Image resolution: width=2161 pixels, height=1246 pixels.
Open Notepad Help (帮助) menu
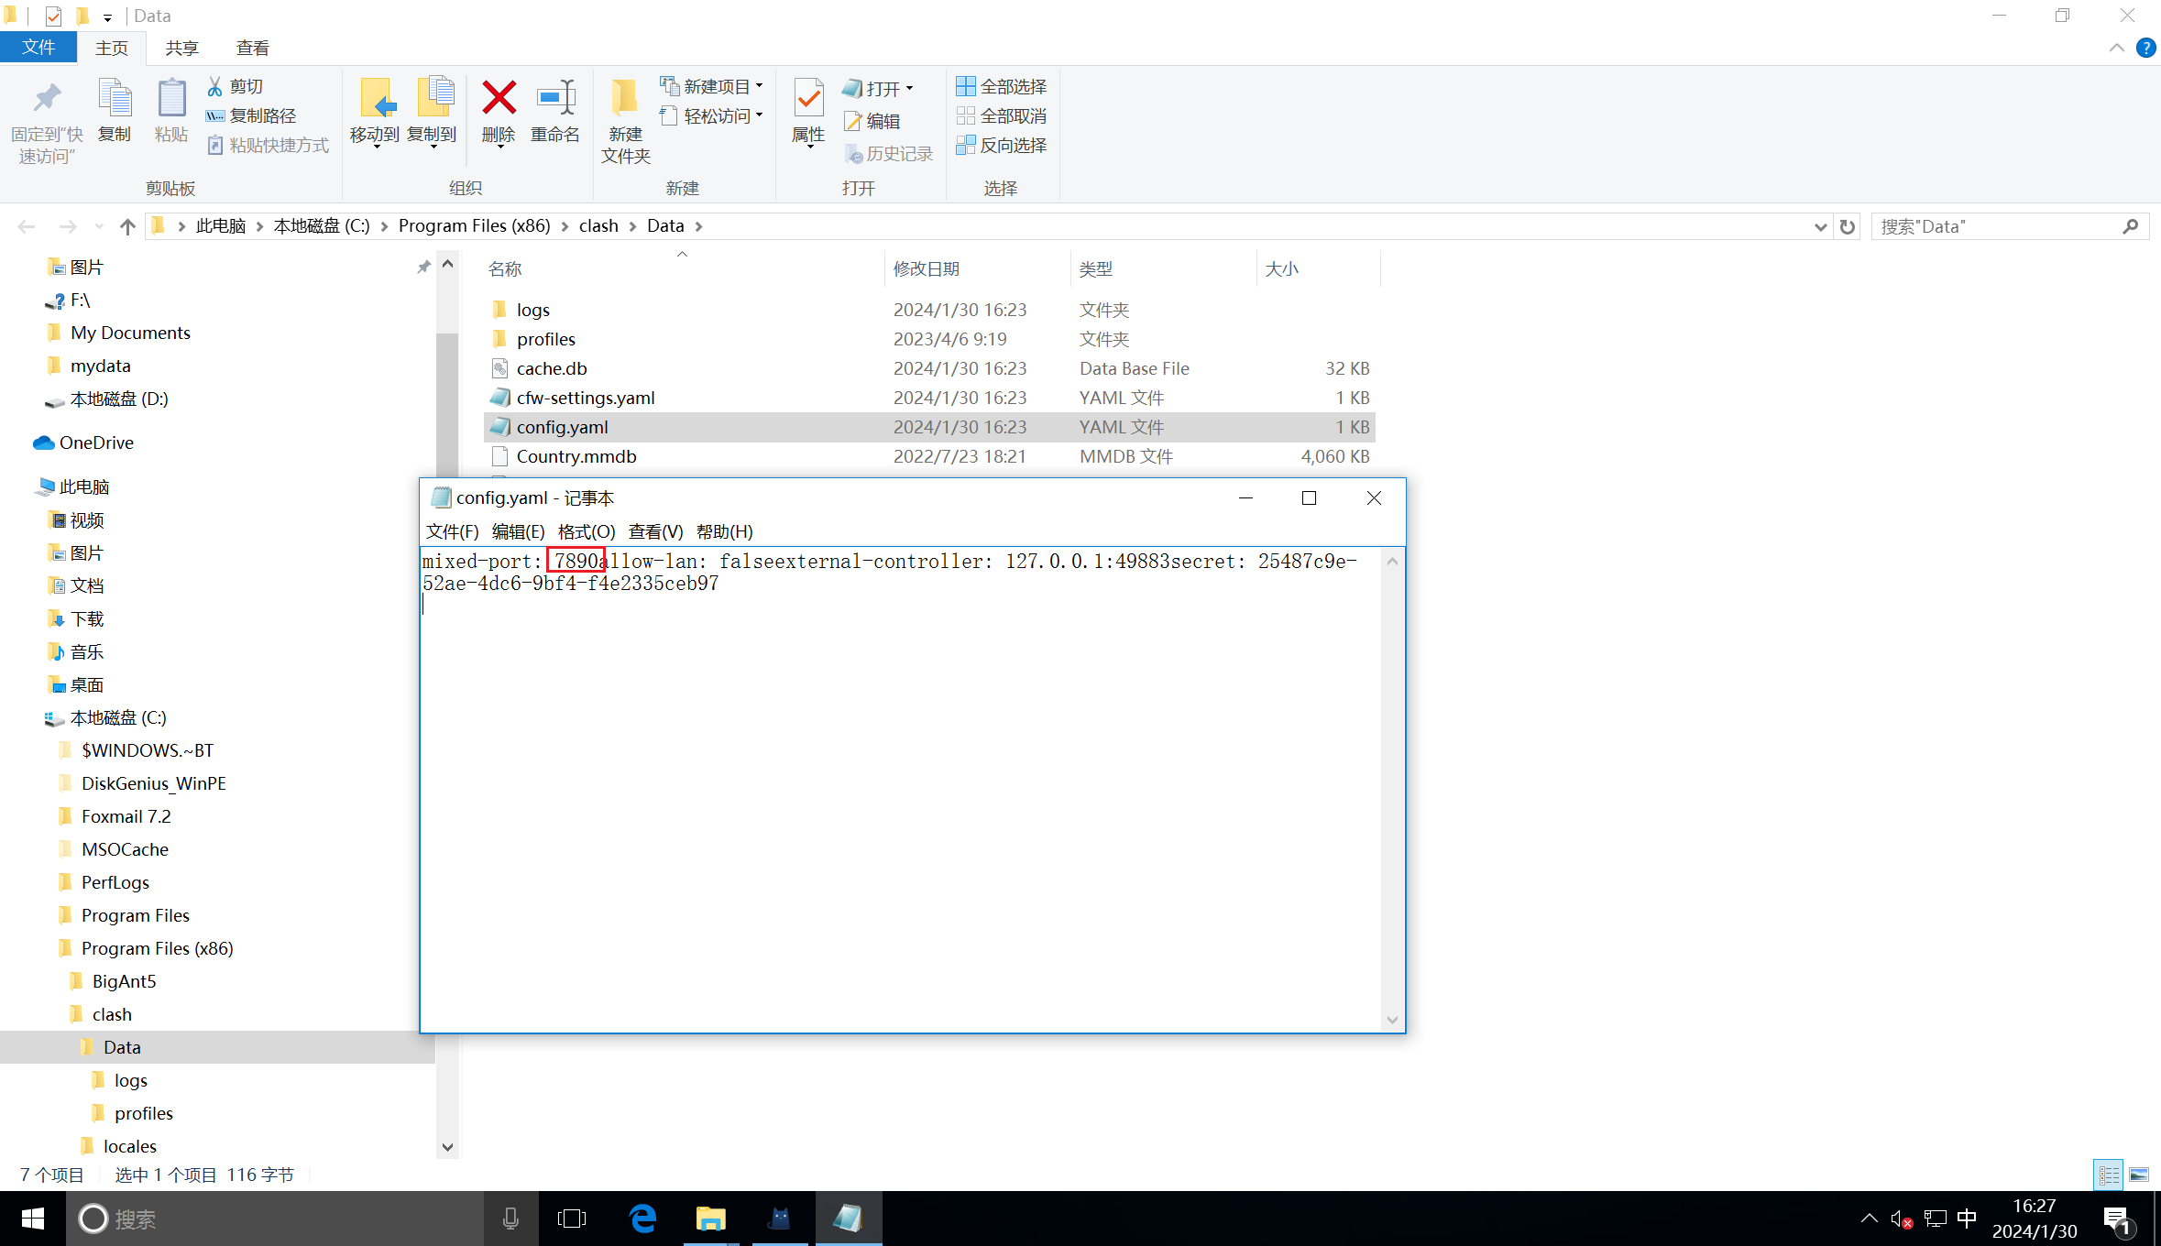click(x=724, y=531)
